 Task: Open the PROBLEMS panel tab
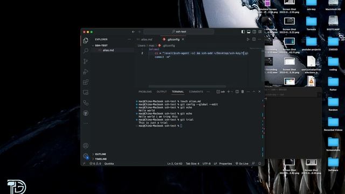click(145, 92)
